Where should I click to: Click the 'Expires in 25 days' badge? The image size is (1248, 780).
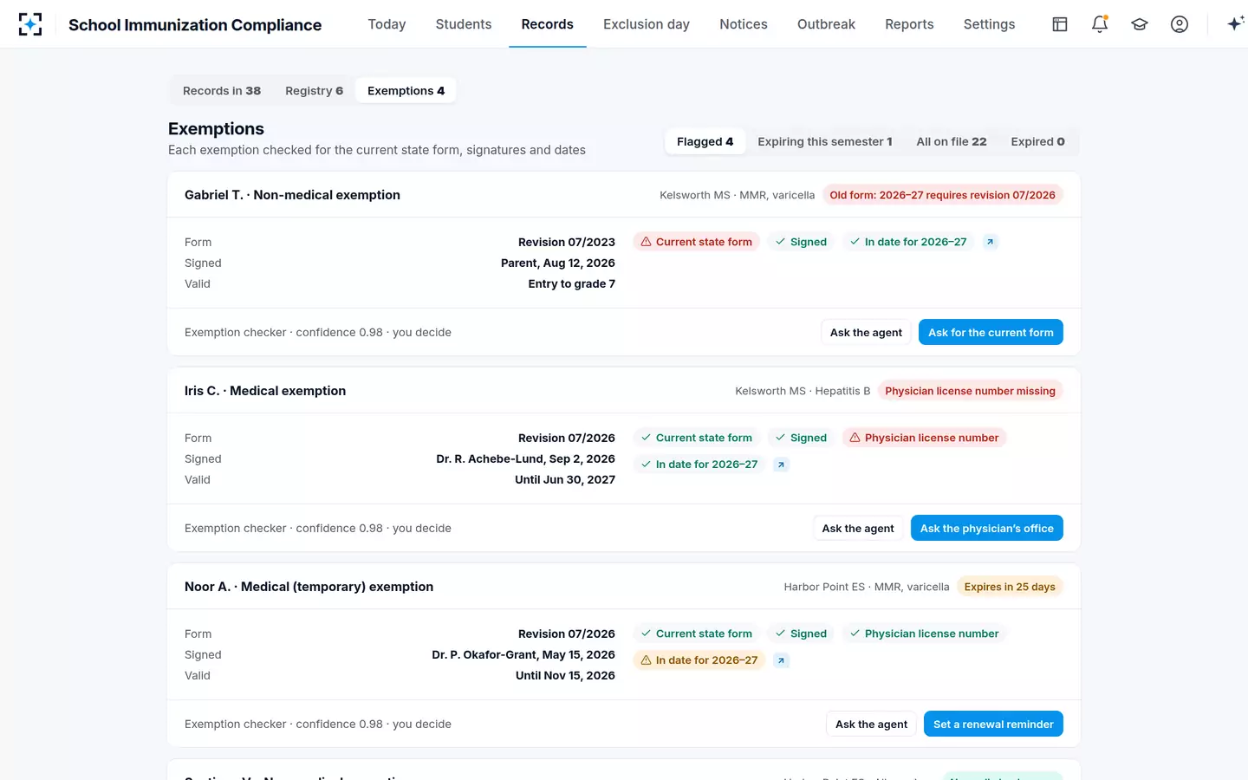tap(1010, 587)
